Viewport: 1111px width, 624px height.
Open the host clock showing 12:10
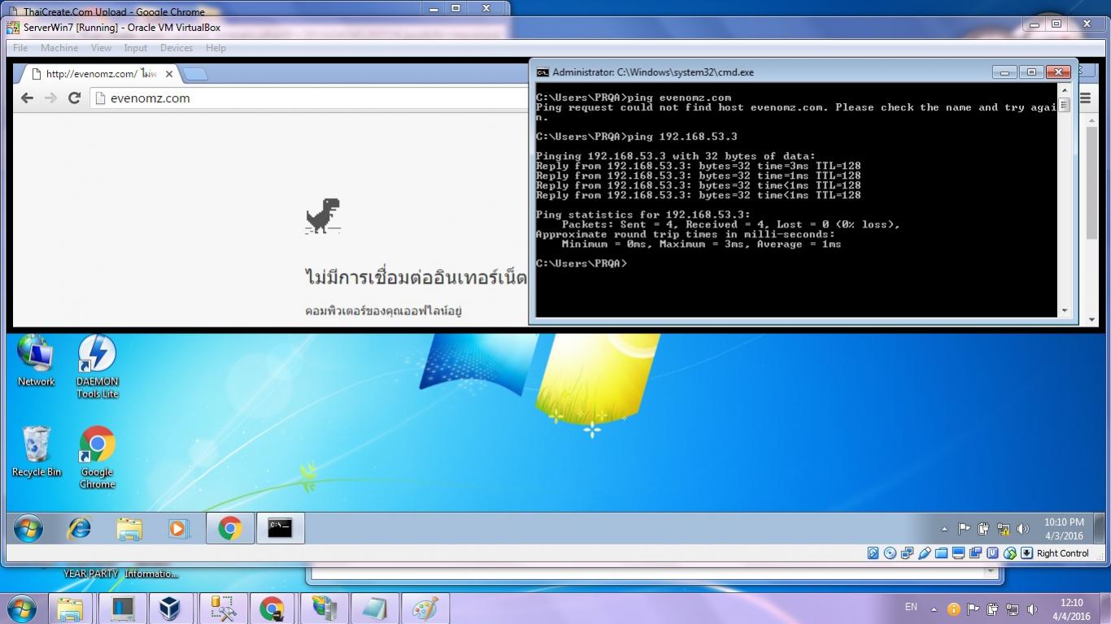coord(1072,609)
